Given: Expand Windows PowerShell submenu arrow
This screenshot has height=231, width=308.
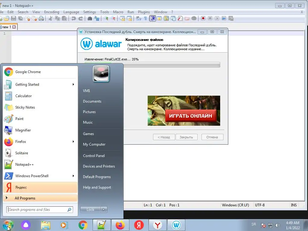Looking at the screenshot, I should pyautogui.click(x=73, y=176).
